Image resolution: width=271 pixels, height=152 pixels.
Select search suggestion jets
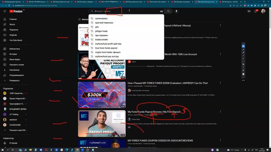[x=126, y=27]
